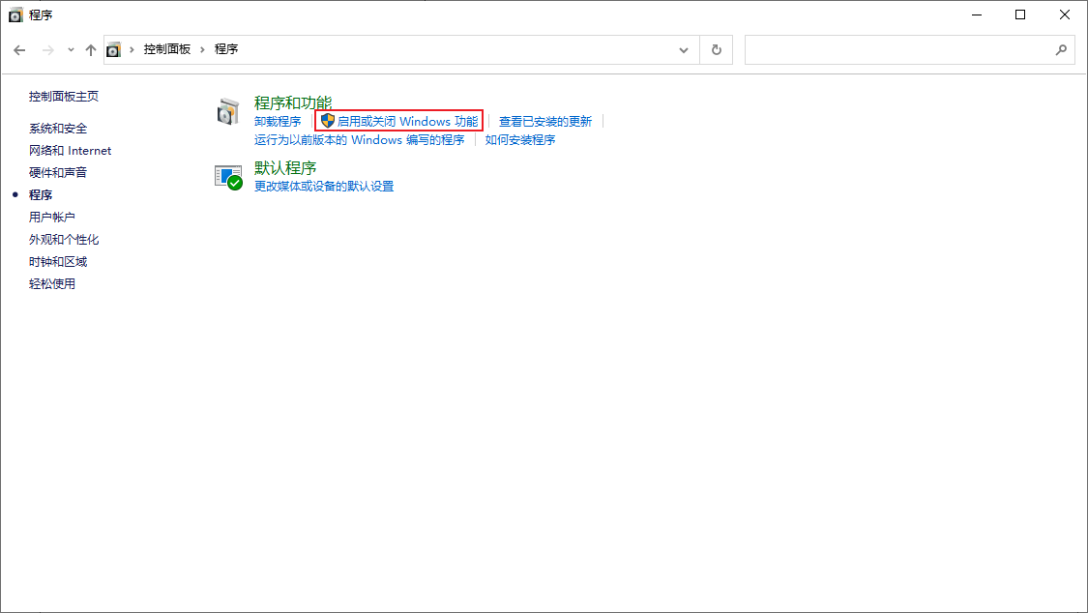Select 程序 in the address breadcrumb
Viewport: 1088px width, 613px height.
pyautogui.click(x=226, y=49)
